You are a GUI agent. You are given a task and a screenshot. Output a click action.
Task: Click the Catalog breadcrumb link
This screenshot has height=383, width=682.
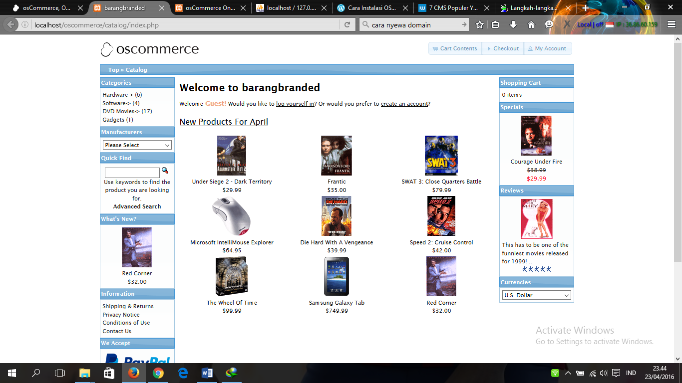(x=136, y=70)
